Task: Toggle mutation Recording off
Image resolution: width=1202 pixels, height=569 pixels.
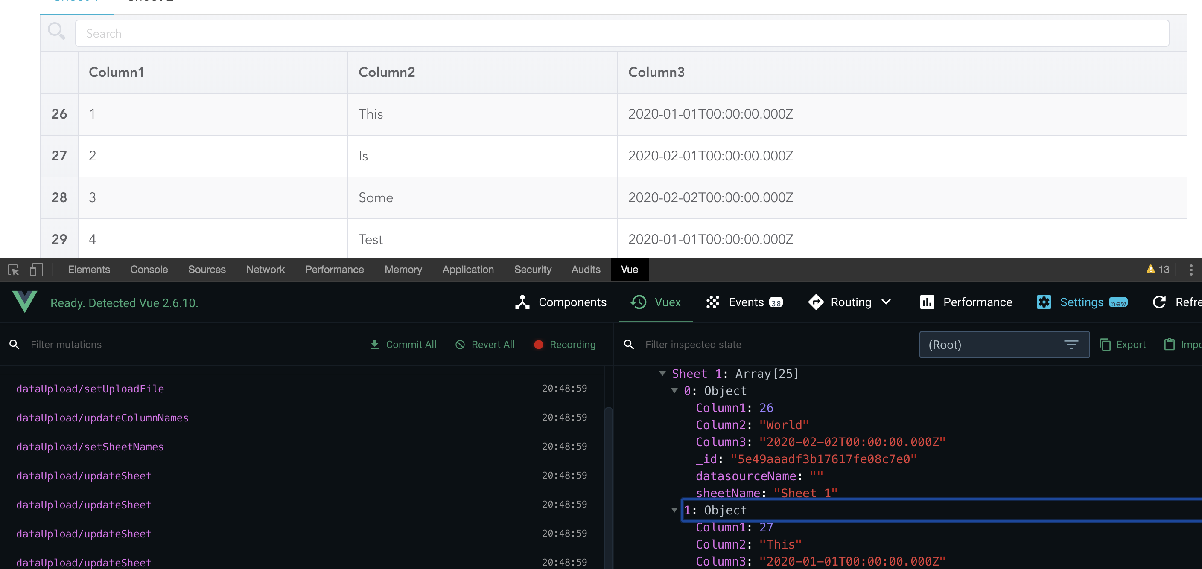Action: [x=565, y=345]
